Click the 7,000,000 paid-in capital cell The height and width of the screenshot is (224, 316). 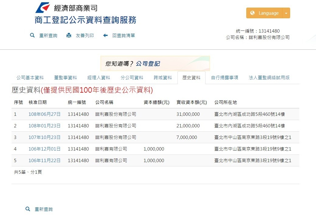pos(187,137)
